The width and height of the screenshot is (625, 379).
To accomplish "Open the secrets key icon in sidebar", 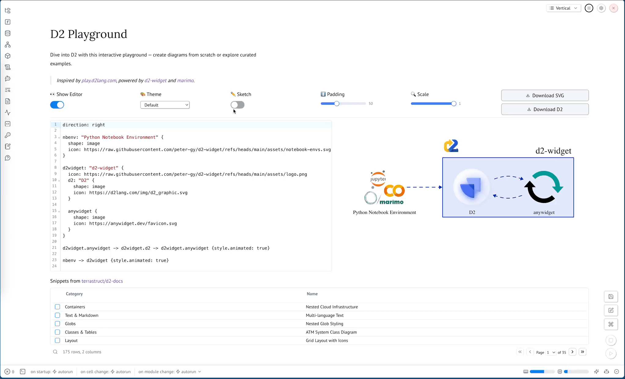I will (x=8, y=135).
